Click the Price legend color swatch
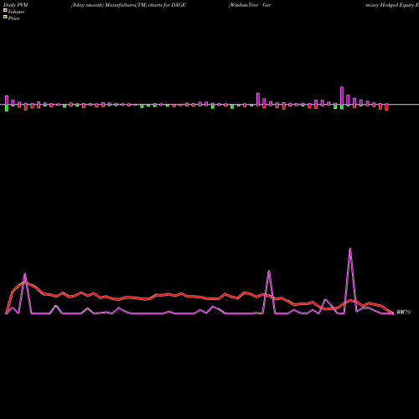 5,17
